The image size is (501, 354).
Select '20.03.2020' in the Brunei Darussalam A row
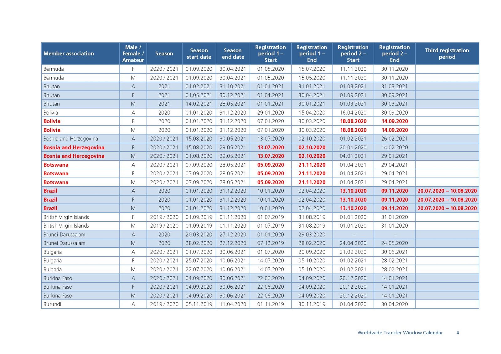tap(199, 235)
